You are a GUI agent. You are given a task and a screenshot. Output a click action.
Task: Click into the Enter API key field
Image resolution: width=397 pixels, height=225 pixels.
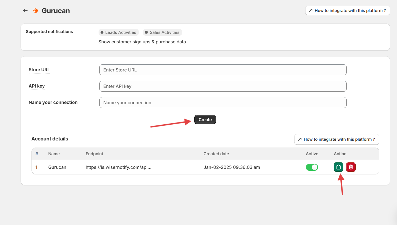(x=223, y=86)
